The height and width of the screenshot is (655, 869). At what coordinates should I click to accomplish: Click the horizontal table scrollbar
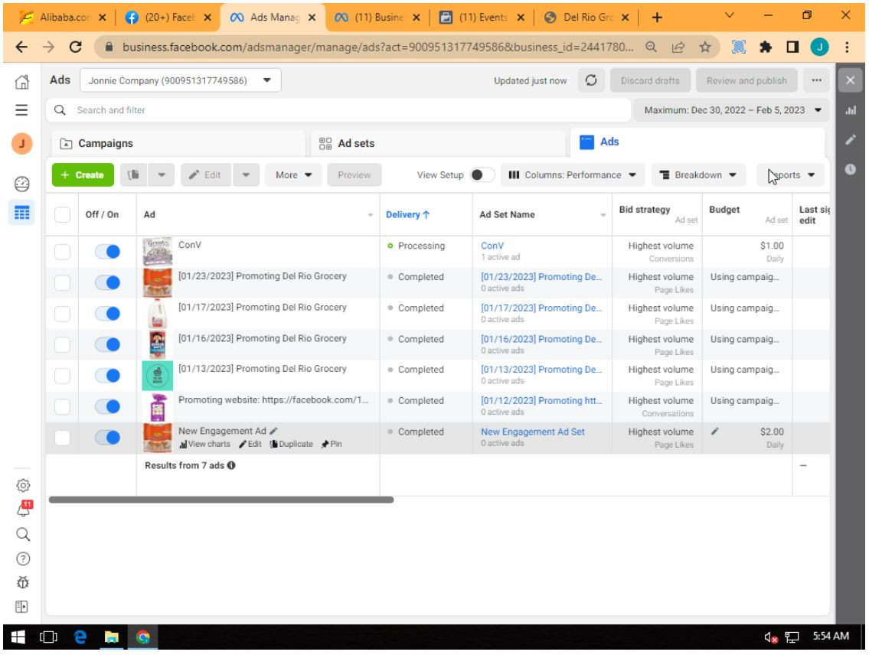[221, 500]
